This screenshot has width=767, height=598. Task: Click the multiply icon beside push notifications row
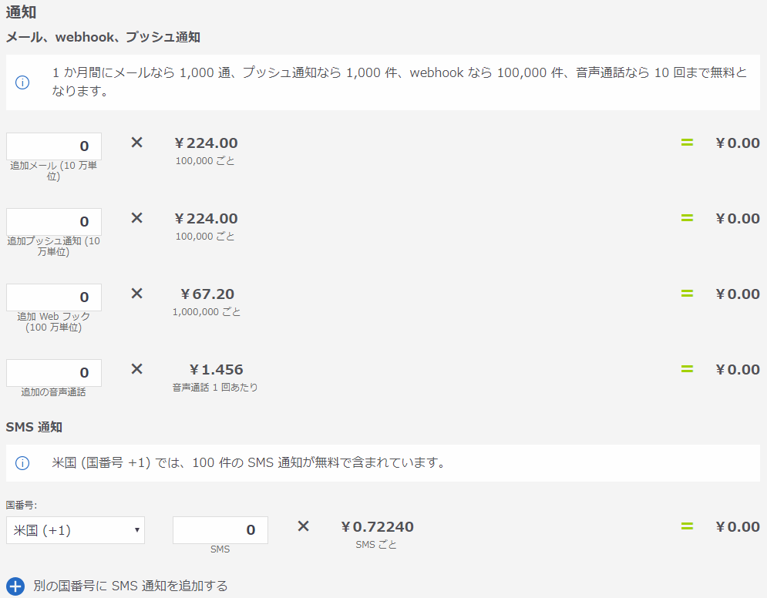(136, 218)
